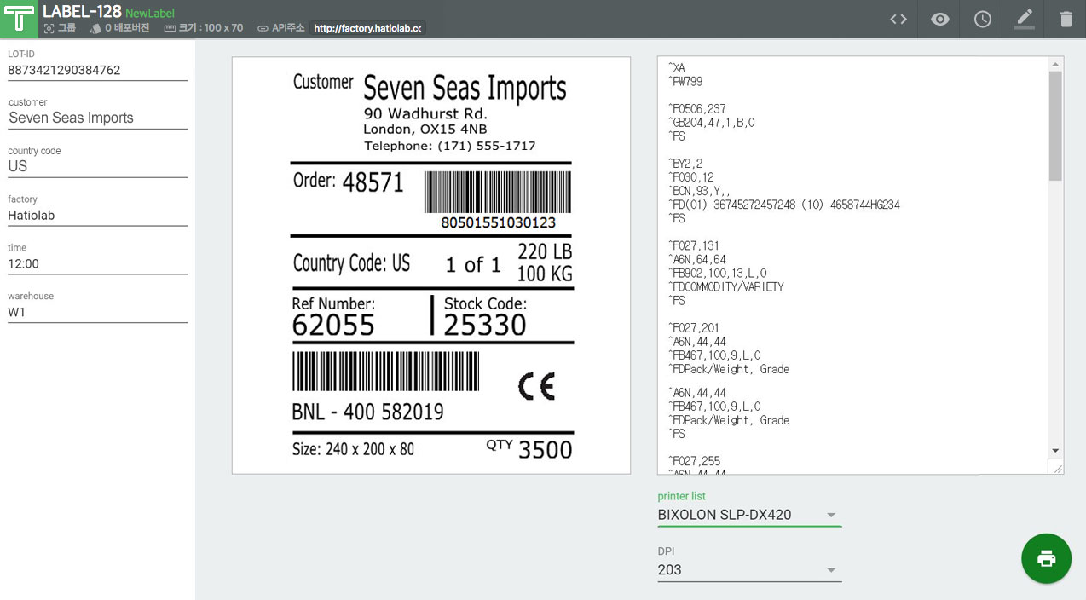Click the ZPL code scrollbar thumb

tap(1055, 126)
